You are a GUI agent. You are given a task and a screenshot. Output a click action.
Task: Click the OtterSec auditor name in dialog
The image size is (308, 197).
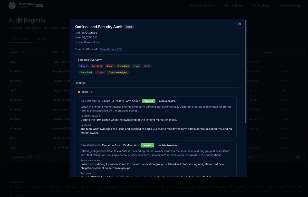(x=91, y=33)
